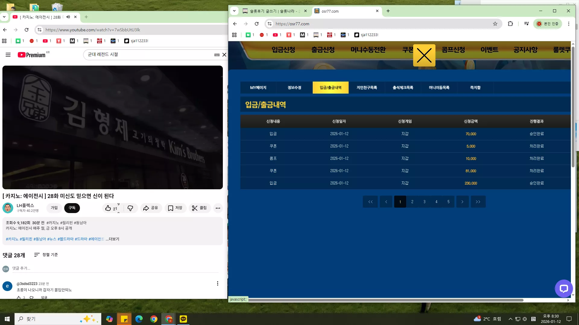Click the on-screen keyboard icon in search

(217, 55)
